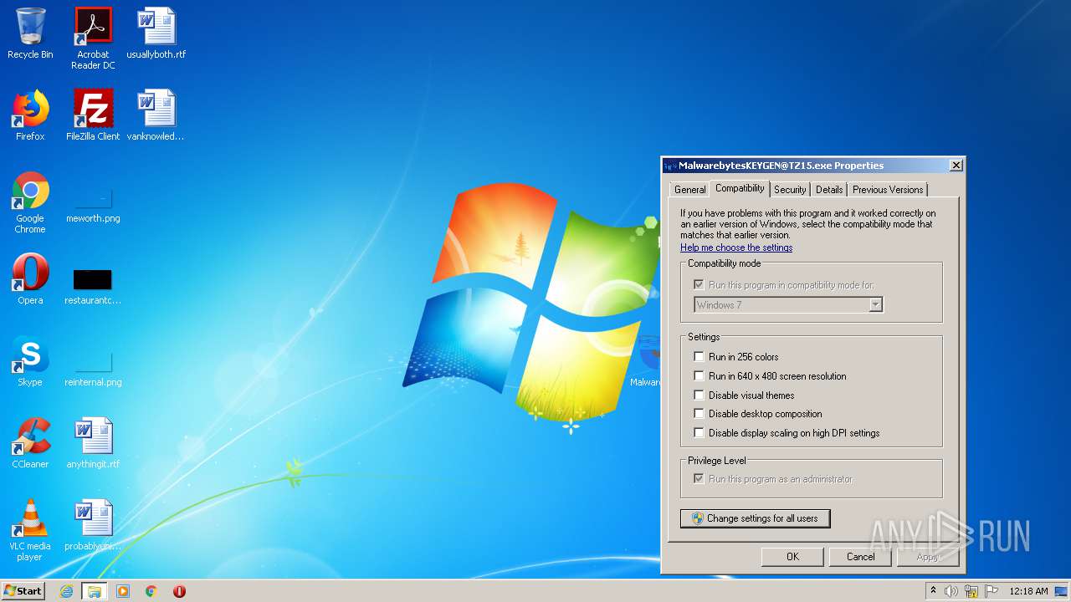Check Disable visual themes
1071x602 pixels.
point(699,395)
